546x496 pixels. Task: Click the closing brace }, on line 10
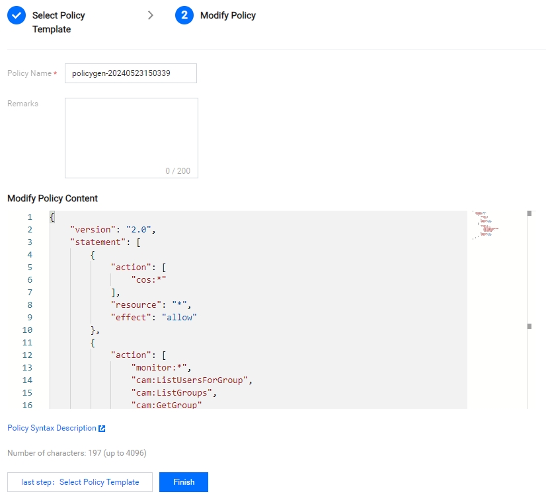pos(95,330)
